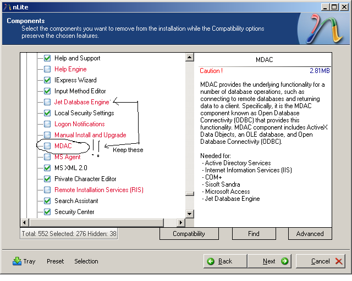Click the horizontal scroll-right arrow
352x281 pixels.
click(181, 223)
